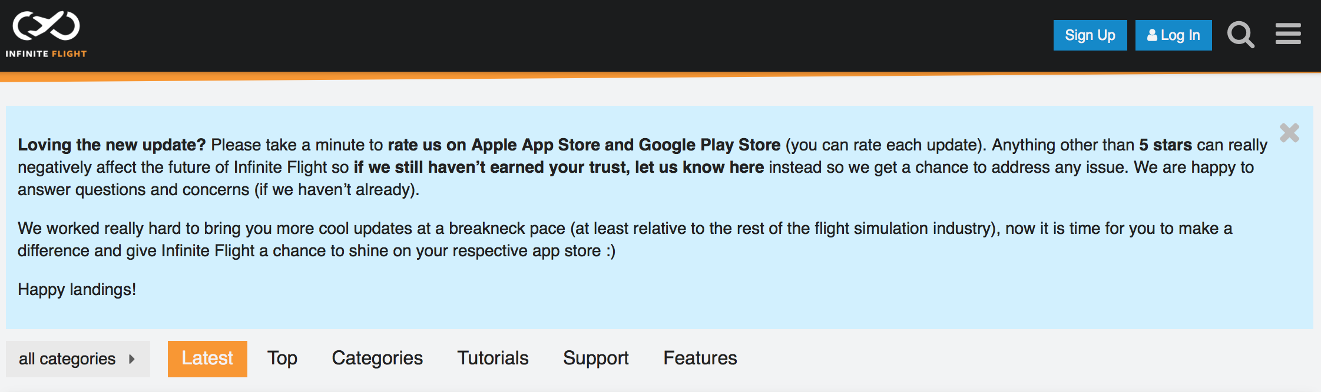1321x392 pixels.
Task: Click the INFINITE FLIGHT wordmark text
Action: (x=46, y=53)
